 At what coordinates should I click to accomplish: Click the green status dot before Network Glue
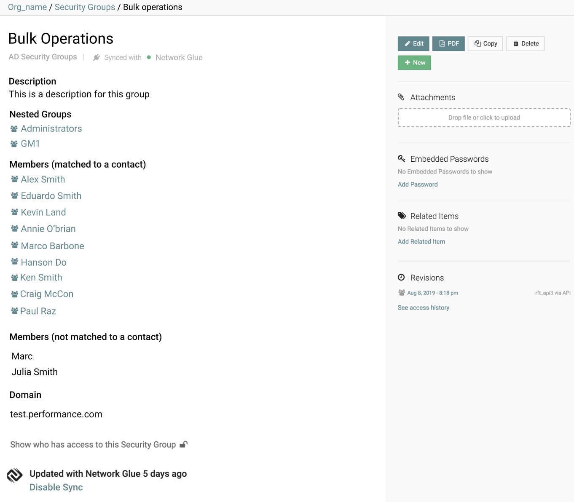pyautogui.click(x=148, y=57)
